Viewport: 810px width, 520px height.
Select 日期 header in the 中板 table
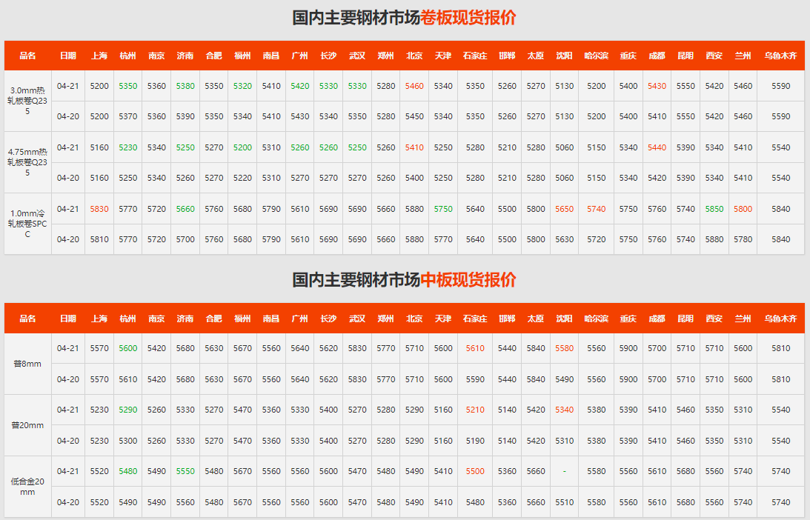point(68,319)
